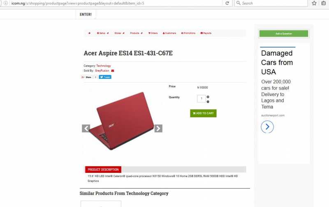Share the product on Google Plus
The image size is (329, 207).
87,77
